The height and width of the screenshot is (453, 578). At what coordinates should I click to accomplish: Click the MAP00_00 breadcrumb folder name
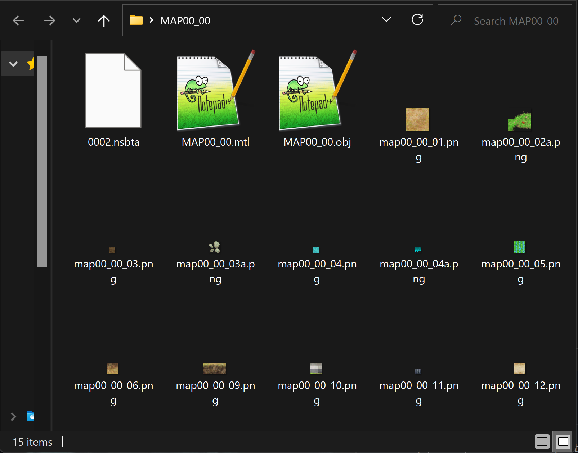point(185,21)
